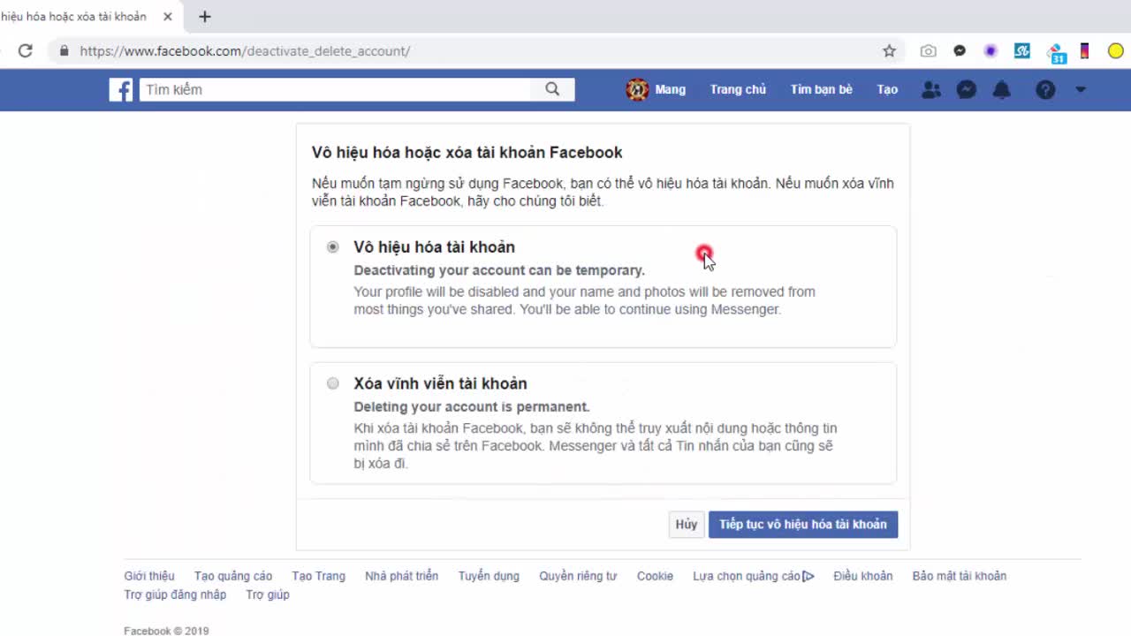This screenshot has height=636, width=1131.
Task: Go to Trang chủ
Action: pos(738,89)
